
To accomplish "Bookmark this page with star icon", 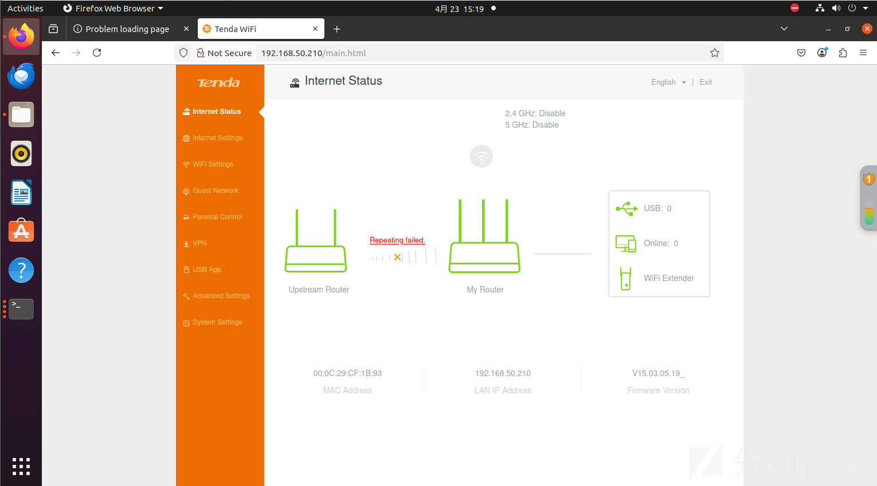I will [x=715, y=53].
